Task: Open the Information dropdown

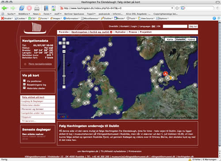Action: click(x=71, y=18)
